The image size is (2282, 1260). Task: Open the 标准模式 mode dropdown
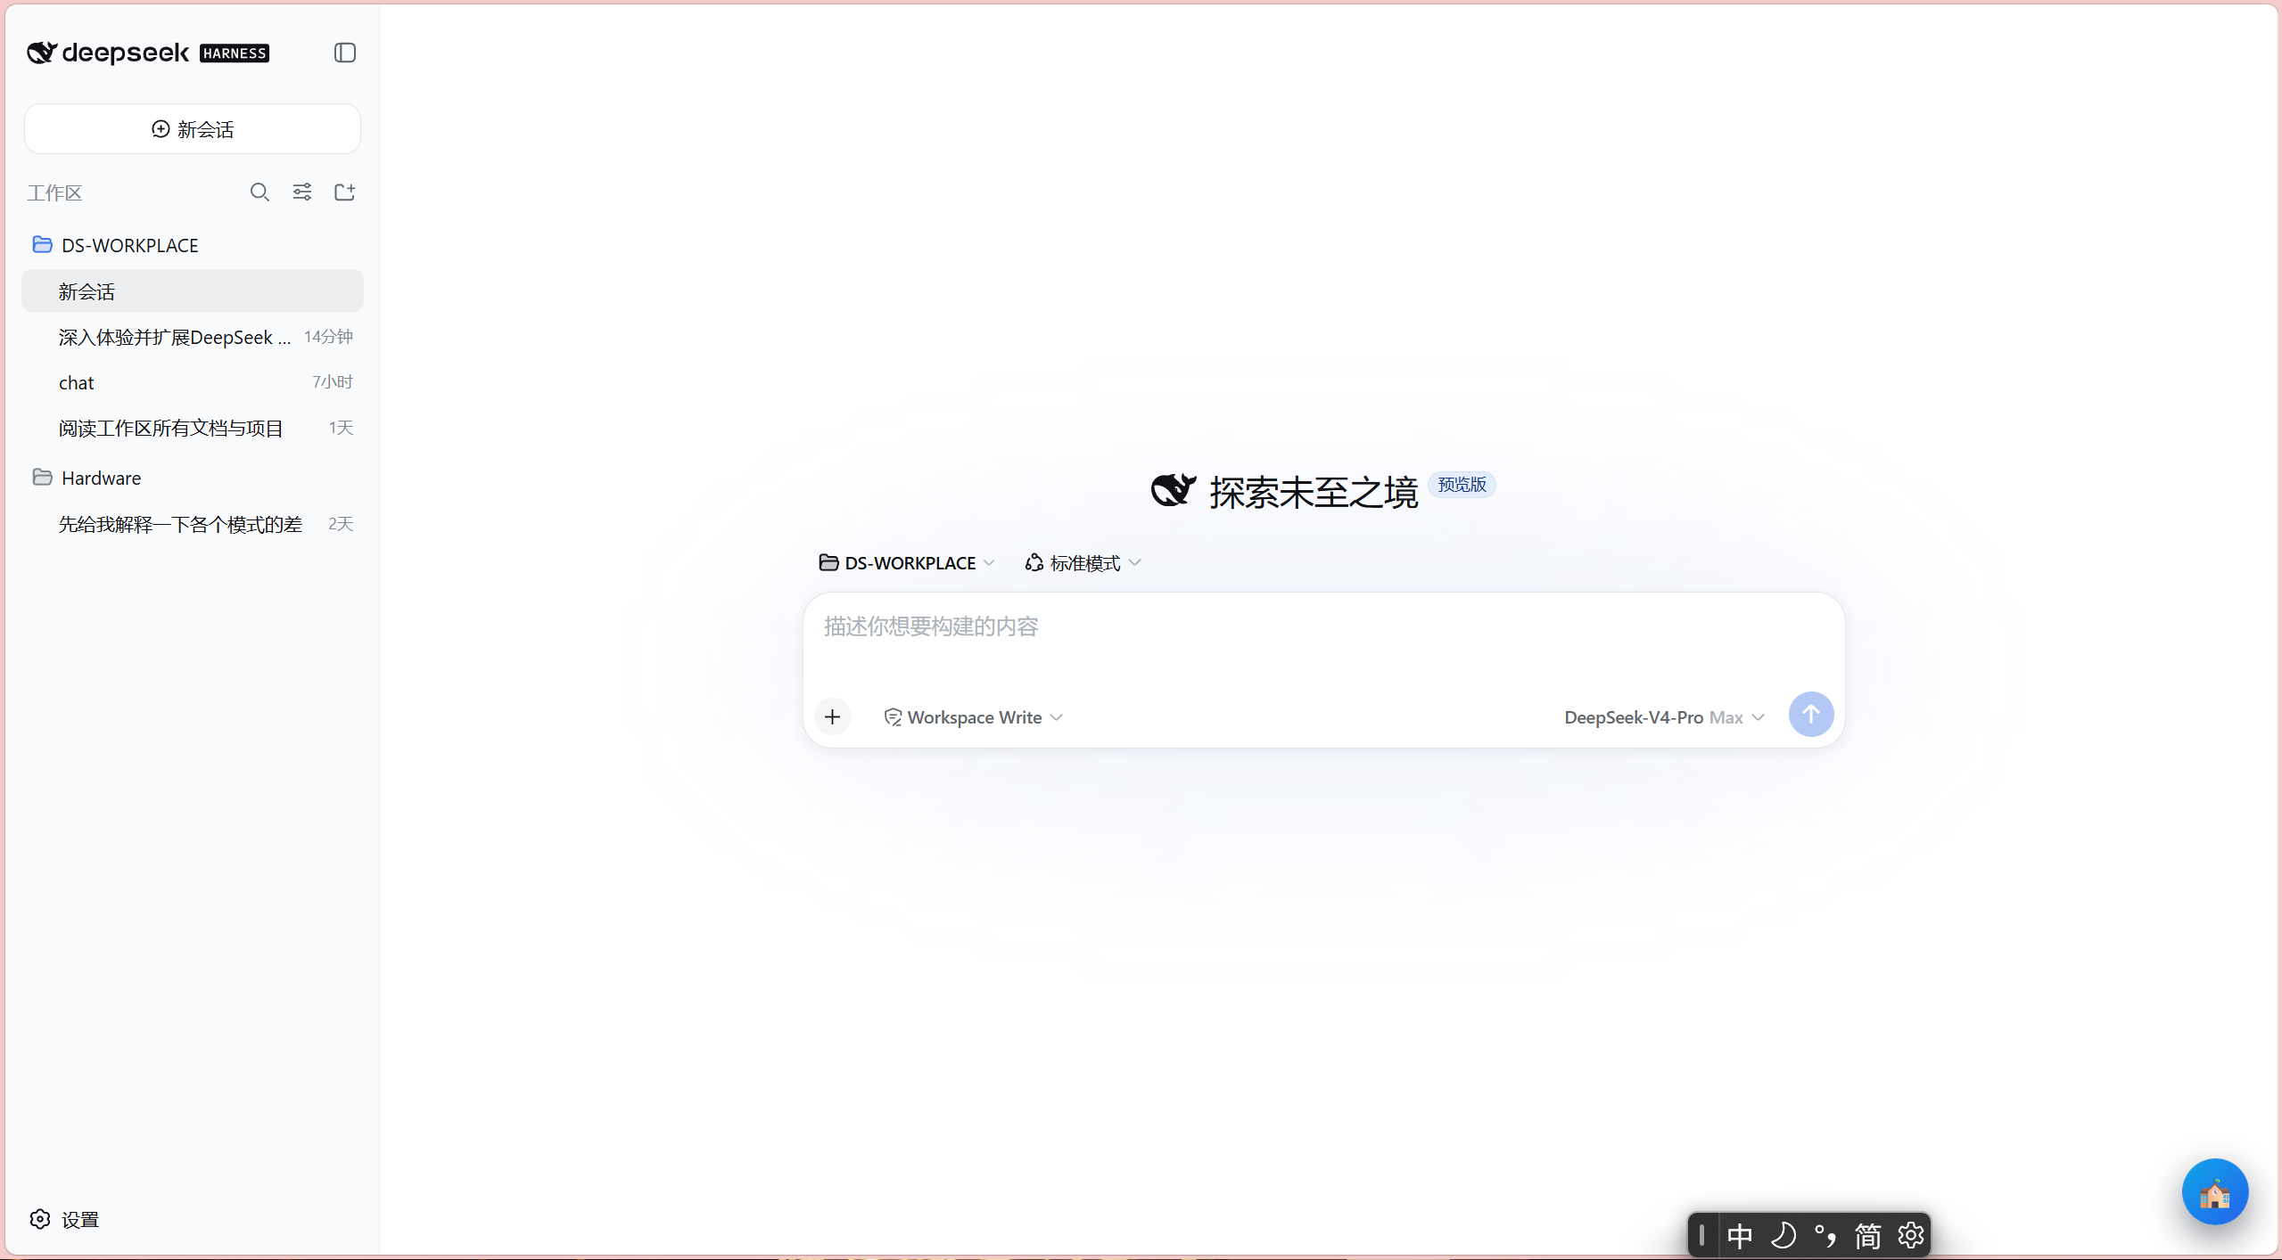[1083, 563]
